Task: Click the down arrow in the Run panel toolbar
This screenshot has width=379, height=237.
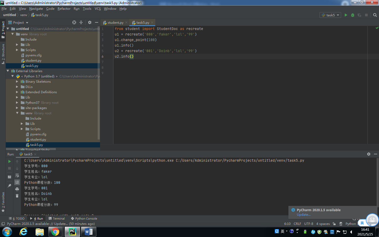Action: tap(17, 168)
